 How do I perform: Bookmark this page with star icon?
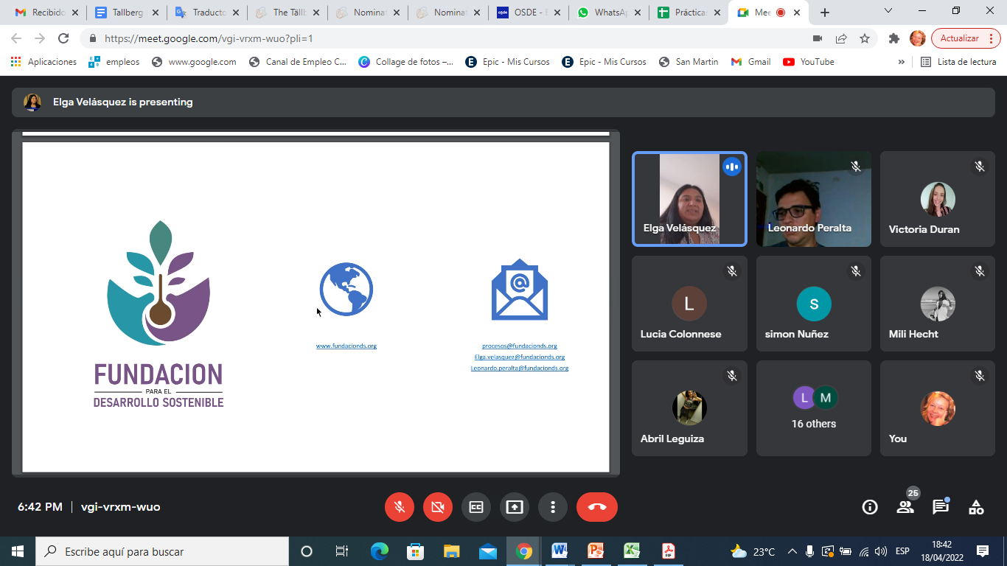(x=865, y=38)
